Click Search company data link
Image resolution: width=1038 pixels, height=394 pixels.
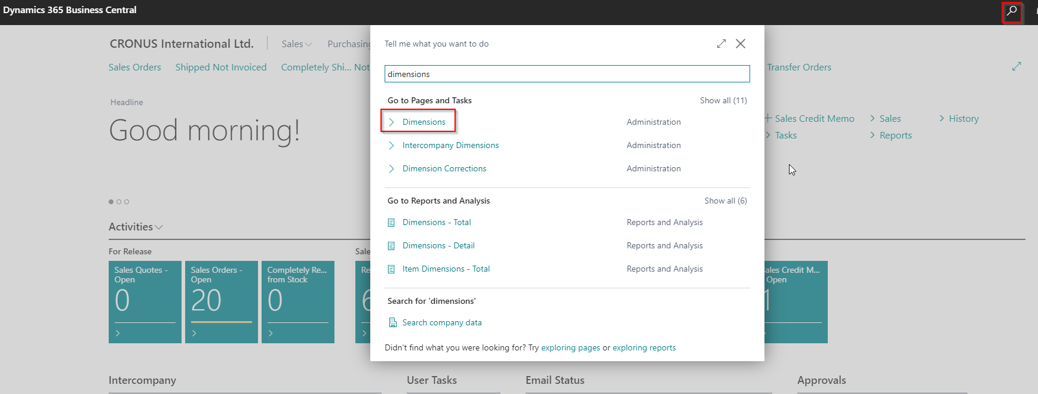coord(442,322)
